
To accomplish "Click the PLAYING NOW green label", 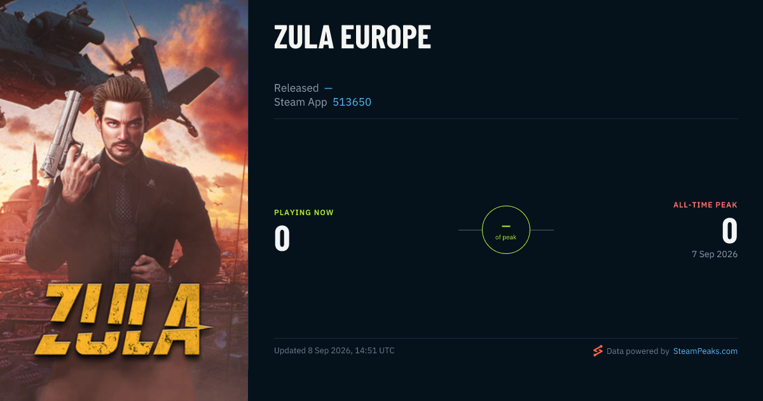I will pyautogui.click(x=304, y=213).
